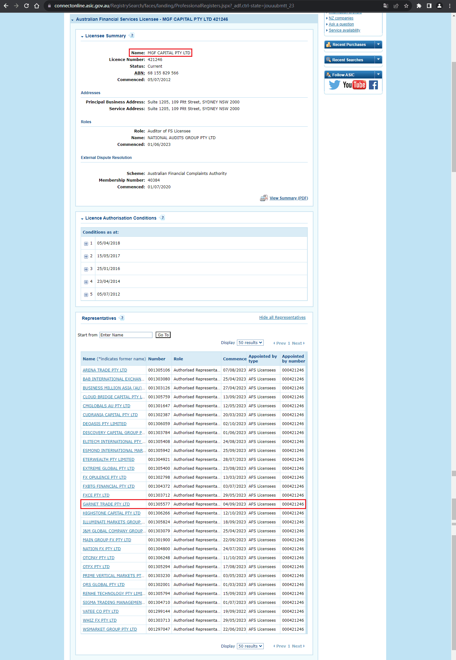Viewport: 456px width, 660px height.
Task: Click Next in the top pagination
Action: 298,343
